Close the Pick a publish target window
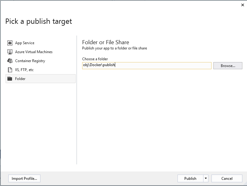Screen dimensions: 247x186 tap(243, 5)
